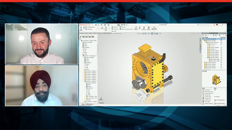Collapse the SW-02254 (Weldment) node in the PDM pane
The height and width of the screenshot is (130, 232).
pyautogui.click(x=205, y=42)
